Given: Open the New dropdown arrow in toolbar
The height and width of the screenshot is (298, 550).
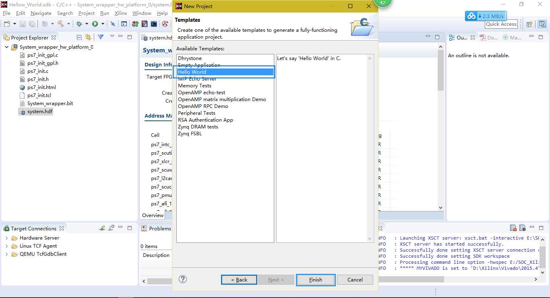Looking at the screenshot, I should [x=14, y=24].
